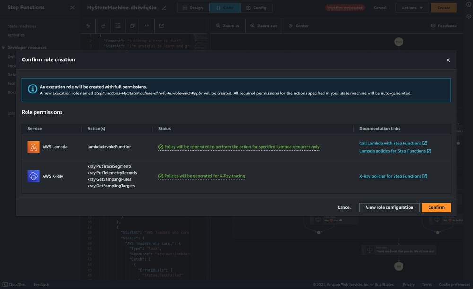Click the Create button in the header
Viewport: 473px width, 289px height.
pyautogui.click(x=444, y=8)
